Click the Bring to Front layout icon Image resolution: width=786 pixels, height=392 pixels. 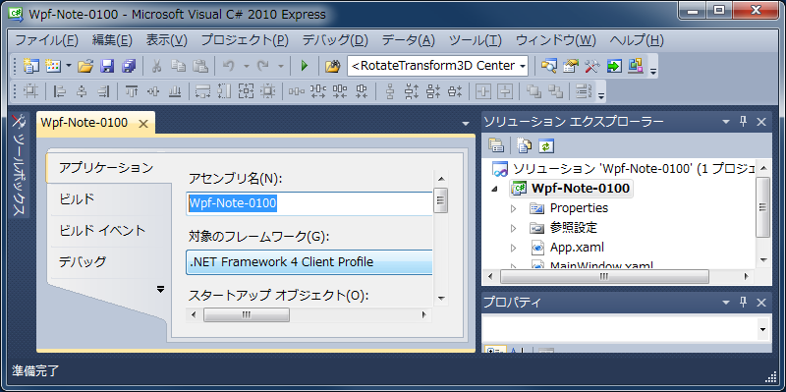[533, 91]
